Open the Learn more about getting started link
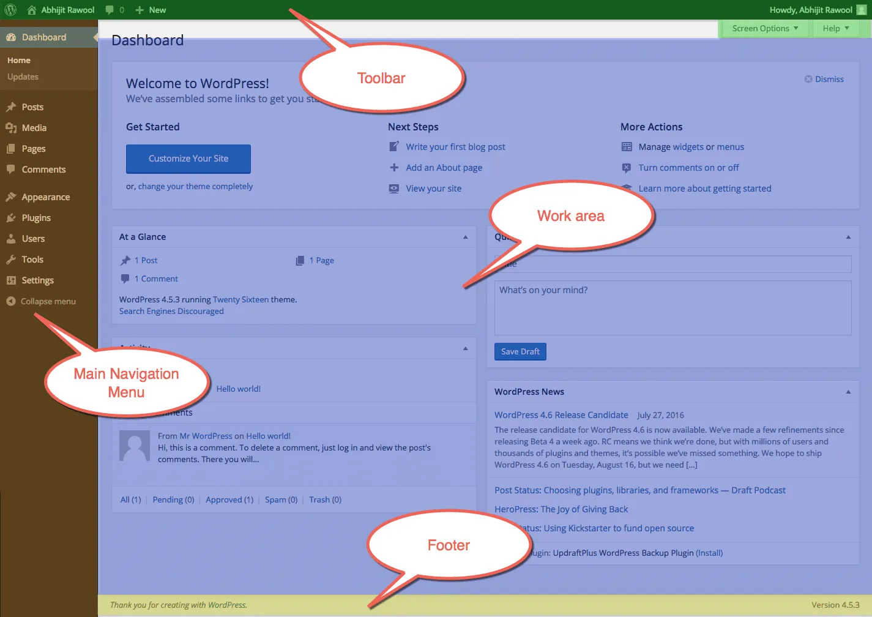The image size is (872, 617). (705, 189)
